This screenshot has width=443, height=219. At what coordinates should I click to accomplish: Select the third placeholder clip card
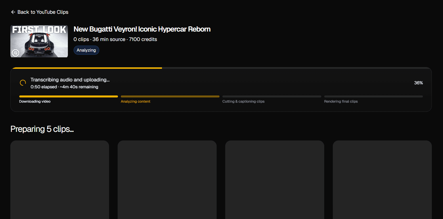coord(274,180)
